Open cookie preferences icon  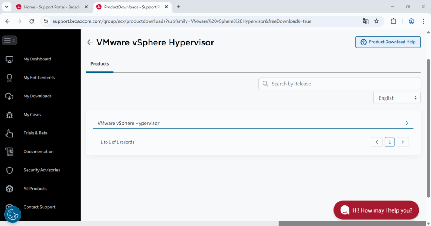13,215
